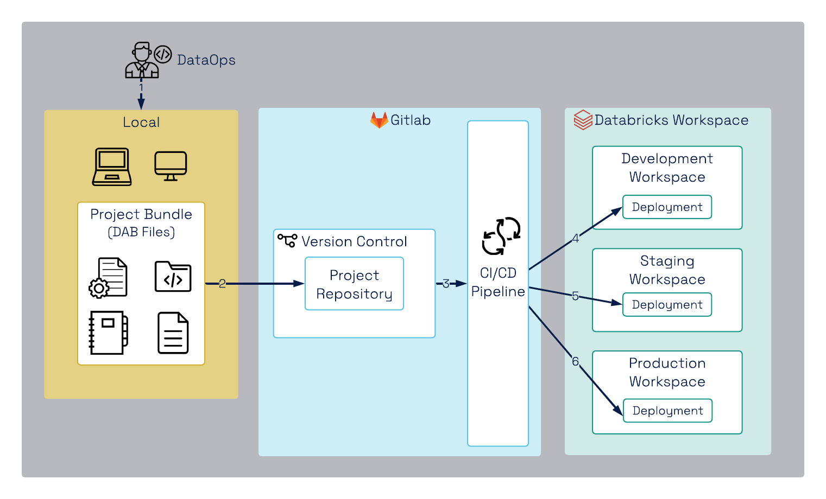
Task: Click the Deployment button in Development Workspace
Action: (x=667, y=207)
